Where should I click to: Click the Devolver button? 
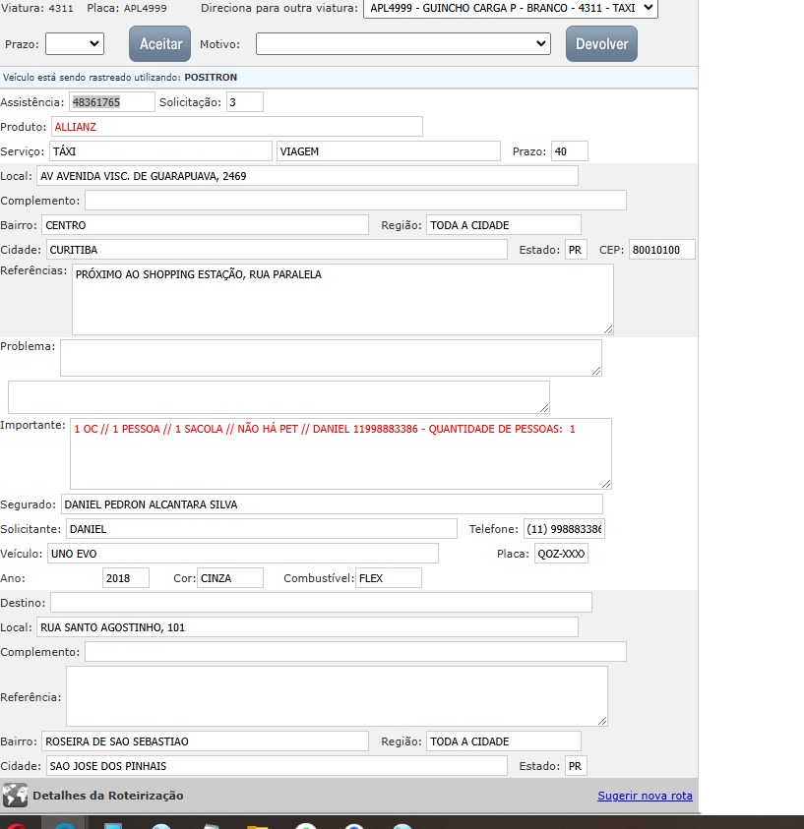[601, 44]
